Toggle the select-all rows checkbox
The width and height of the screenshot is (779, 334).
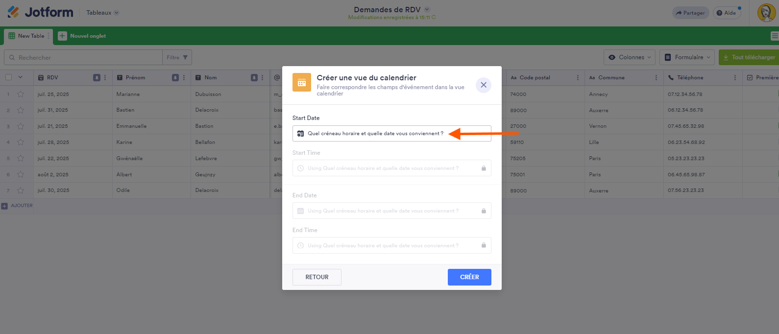(9, 77)
